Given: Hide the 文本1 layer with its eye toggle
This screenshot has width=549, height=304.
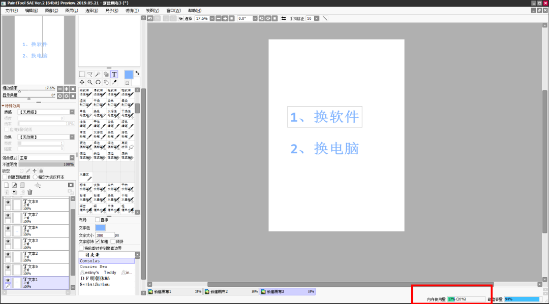Looking at the screenshot, I should click(8, 280).
